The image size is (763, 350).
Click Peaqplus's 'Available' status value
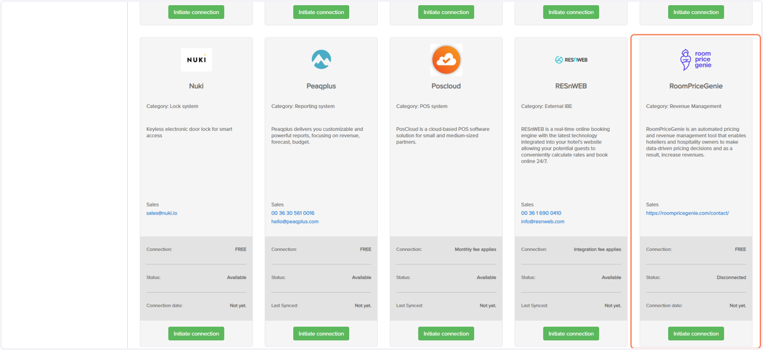click(x=361, y=278)
